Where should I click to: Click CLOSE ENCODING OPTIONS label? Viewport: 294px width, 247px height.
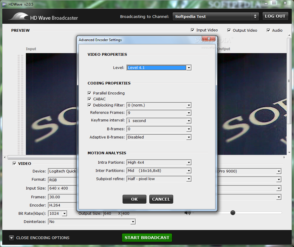coord(43,238)
